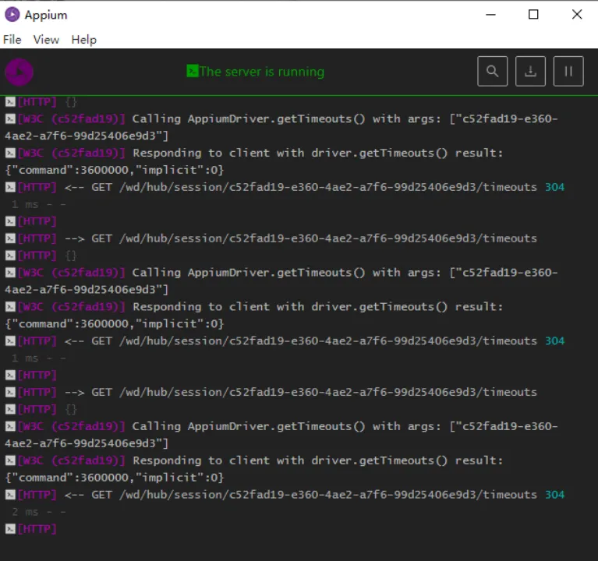Open the File menu

(x=12, y=40)
